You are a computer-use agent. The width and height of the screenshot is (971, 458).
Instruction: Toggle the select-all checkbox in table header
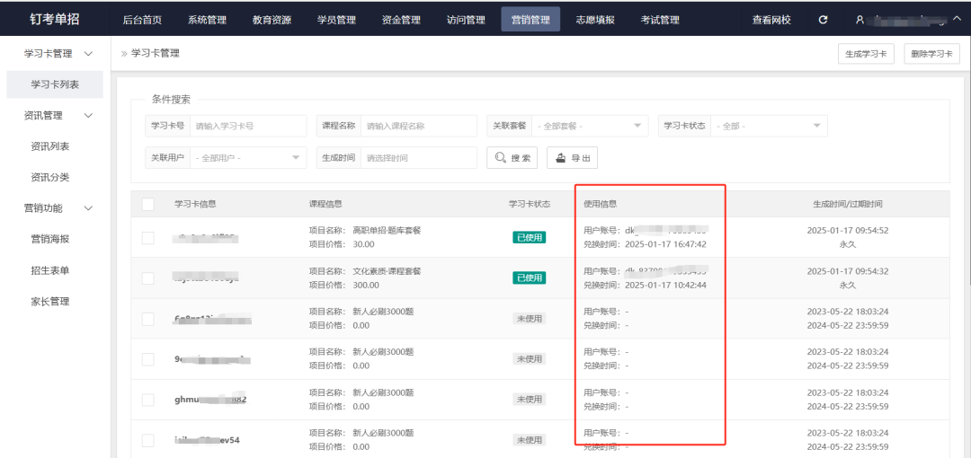(x=148, y=205)
